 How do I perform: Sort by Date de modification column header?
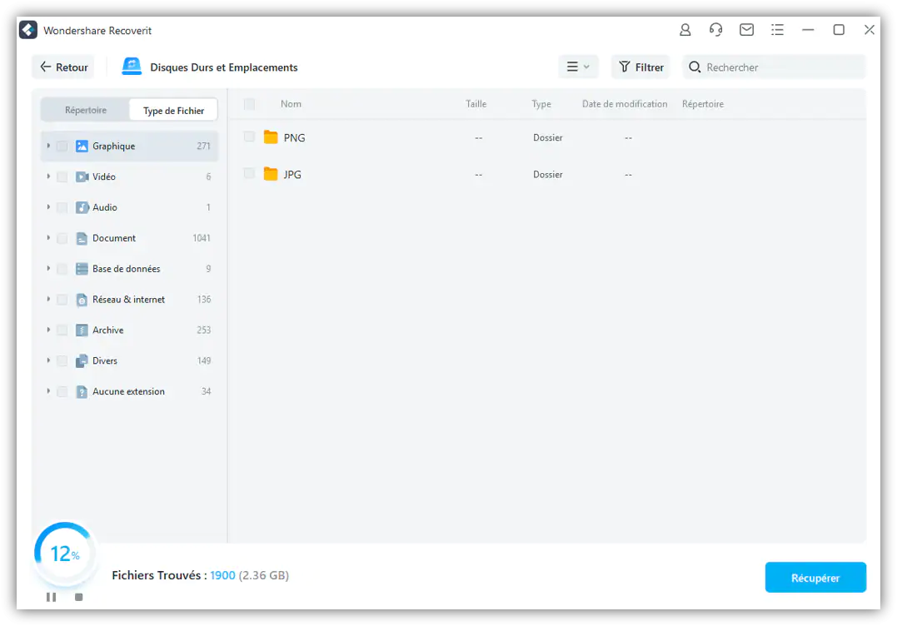[625, 104]
